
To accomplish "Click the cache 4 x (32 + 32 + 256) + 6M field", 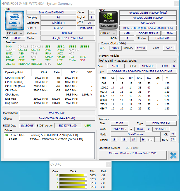I will [x=68, y=38].
